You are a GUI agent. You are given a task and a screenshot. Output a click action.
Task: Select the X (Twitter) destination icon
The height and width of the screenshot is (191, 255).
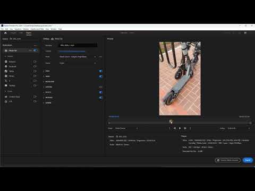[6, 81]
